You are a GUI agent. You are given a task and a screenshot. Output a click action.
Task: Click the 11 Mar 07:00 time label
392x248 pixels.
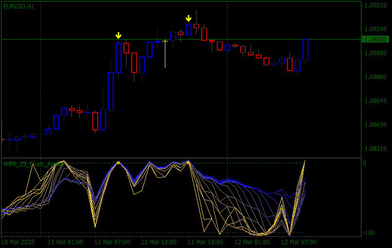[112, 242]
